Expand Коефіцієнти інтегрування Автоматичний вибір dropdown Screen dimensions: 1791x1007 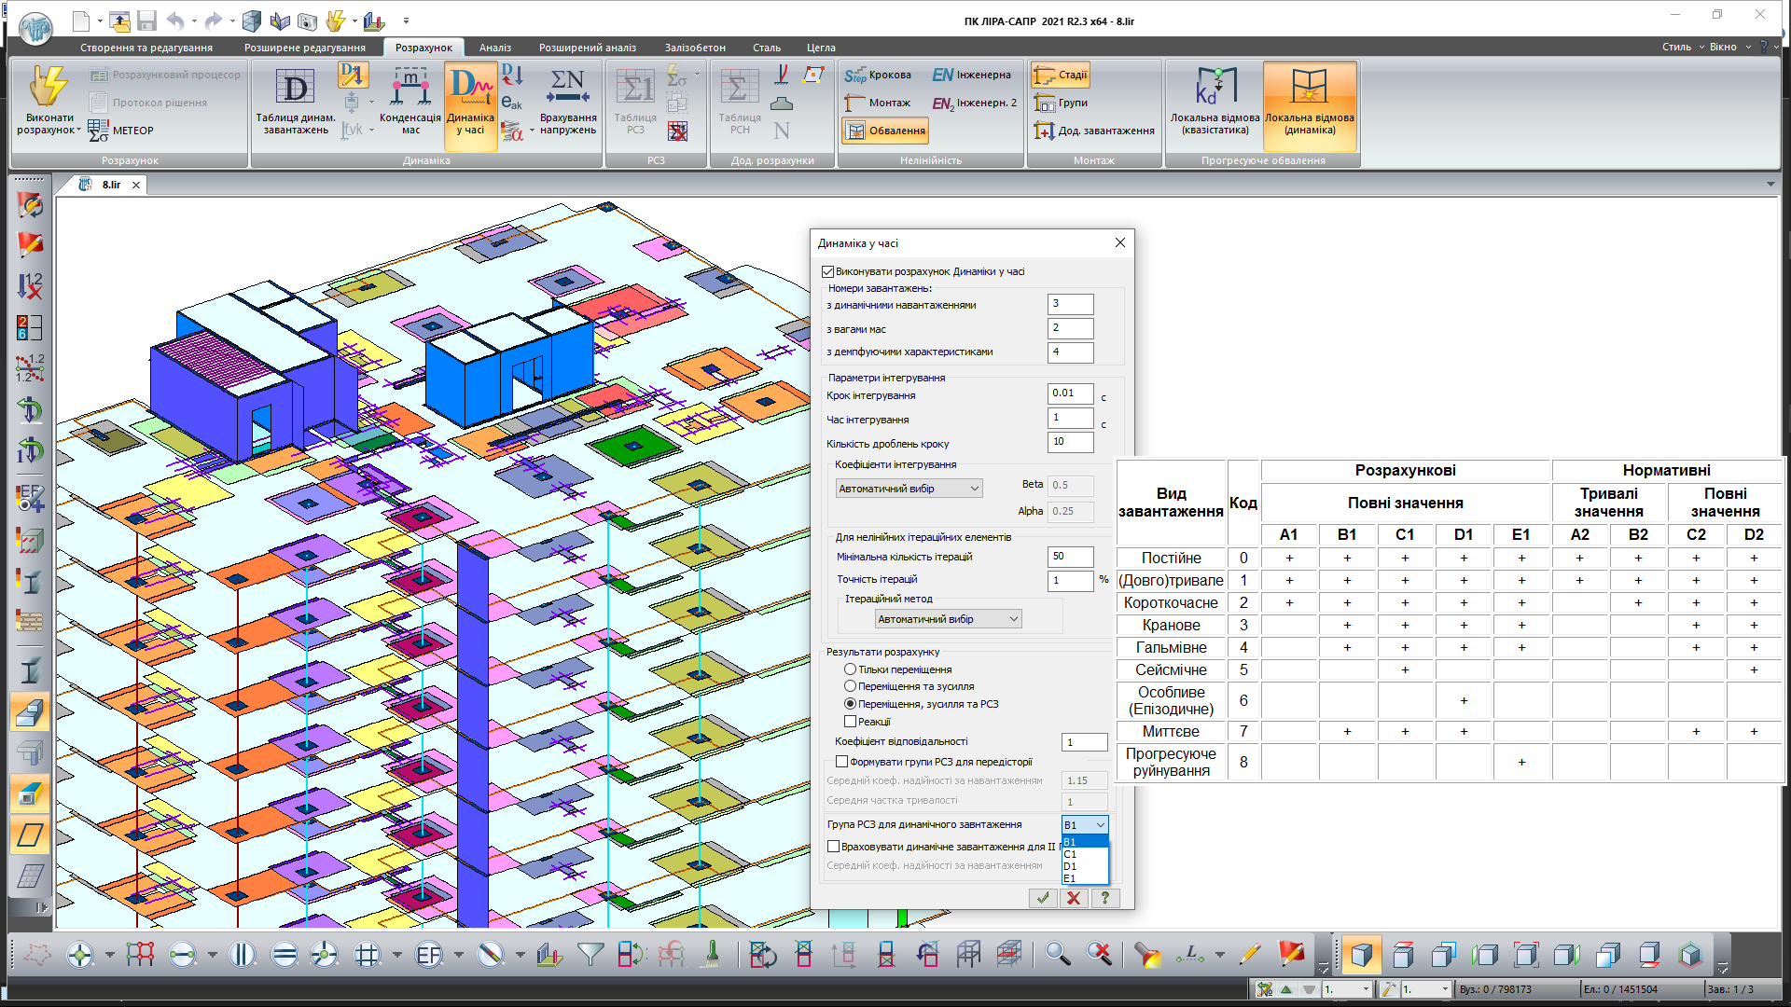pos(909,489)
